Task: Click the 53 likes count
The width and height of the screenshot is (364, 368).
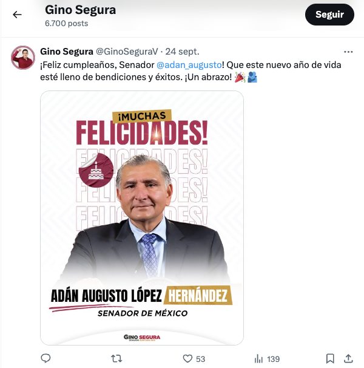Action: pos(201,359)
